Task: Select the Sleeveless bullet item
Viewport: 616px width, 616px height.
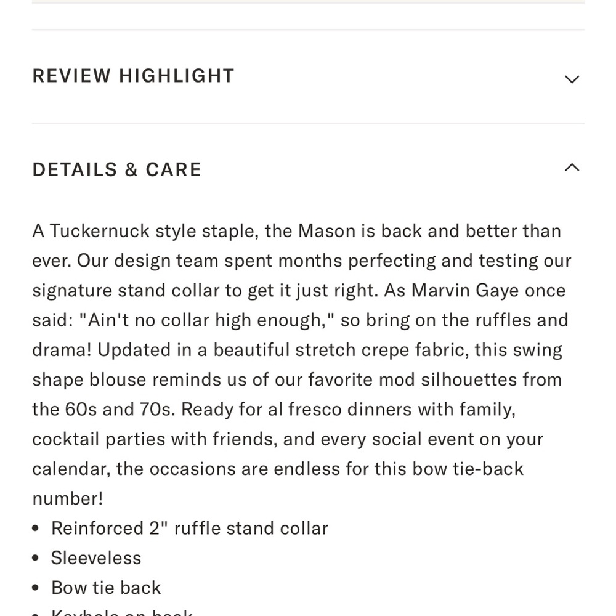Action: click(96, 558)
